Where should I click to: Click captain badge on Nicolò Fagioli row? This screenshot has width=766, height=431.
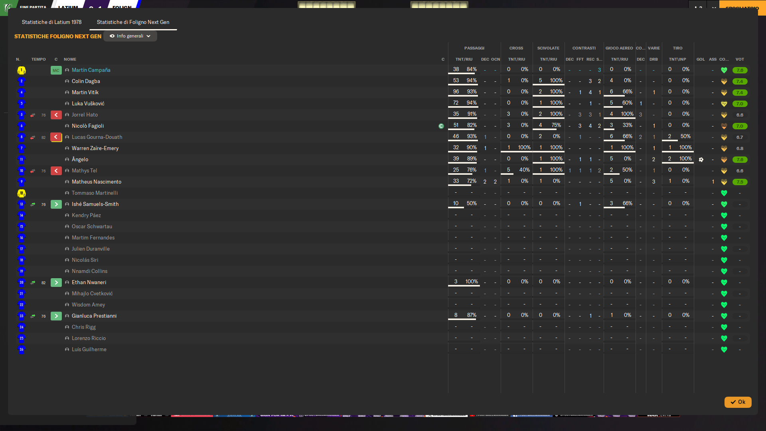point(441,126)
